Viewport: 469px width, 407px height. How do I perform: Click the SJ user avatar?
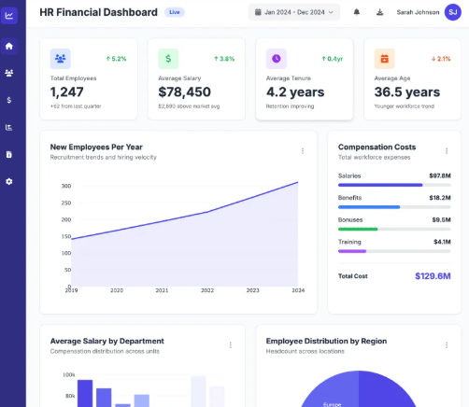point(453,12)
